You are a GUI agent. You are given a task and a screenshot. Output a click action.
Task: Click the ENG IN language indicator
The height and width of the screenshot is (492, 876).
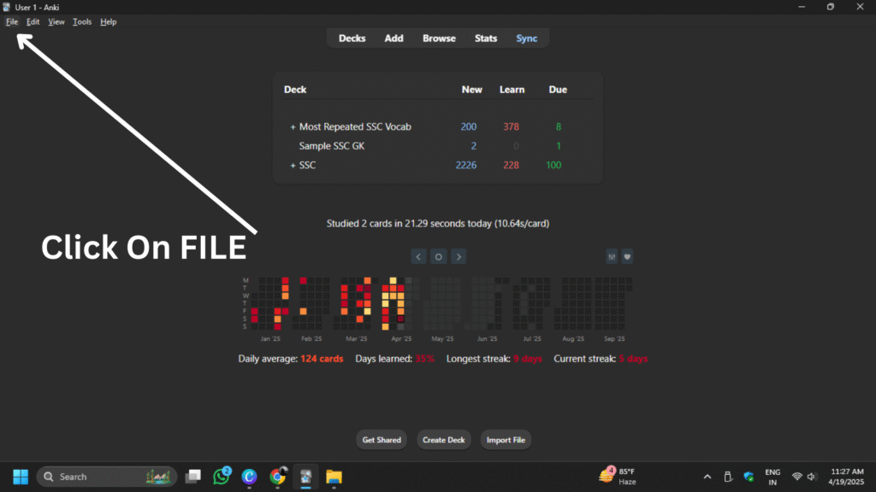click(772, 477)
